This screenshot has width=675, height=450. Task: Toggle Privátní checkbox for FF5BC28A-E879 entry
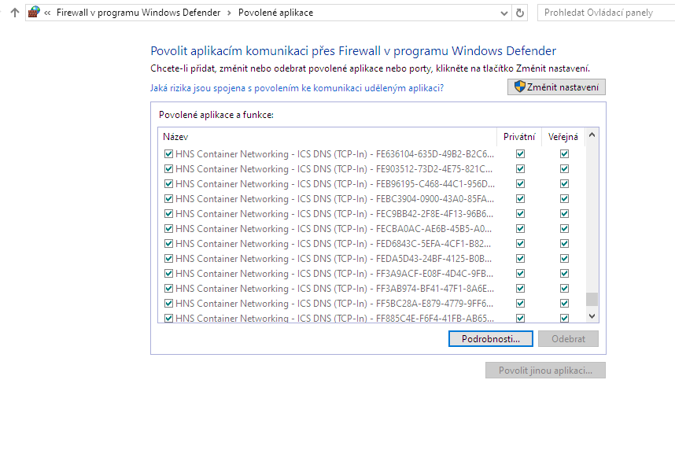[x=521, y=303]
